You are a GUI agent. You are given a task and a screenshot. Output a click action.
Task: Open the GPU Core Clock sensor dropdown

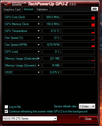click(x=39, y=17)
